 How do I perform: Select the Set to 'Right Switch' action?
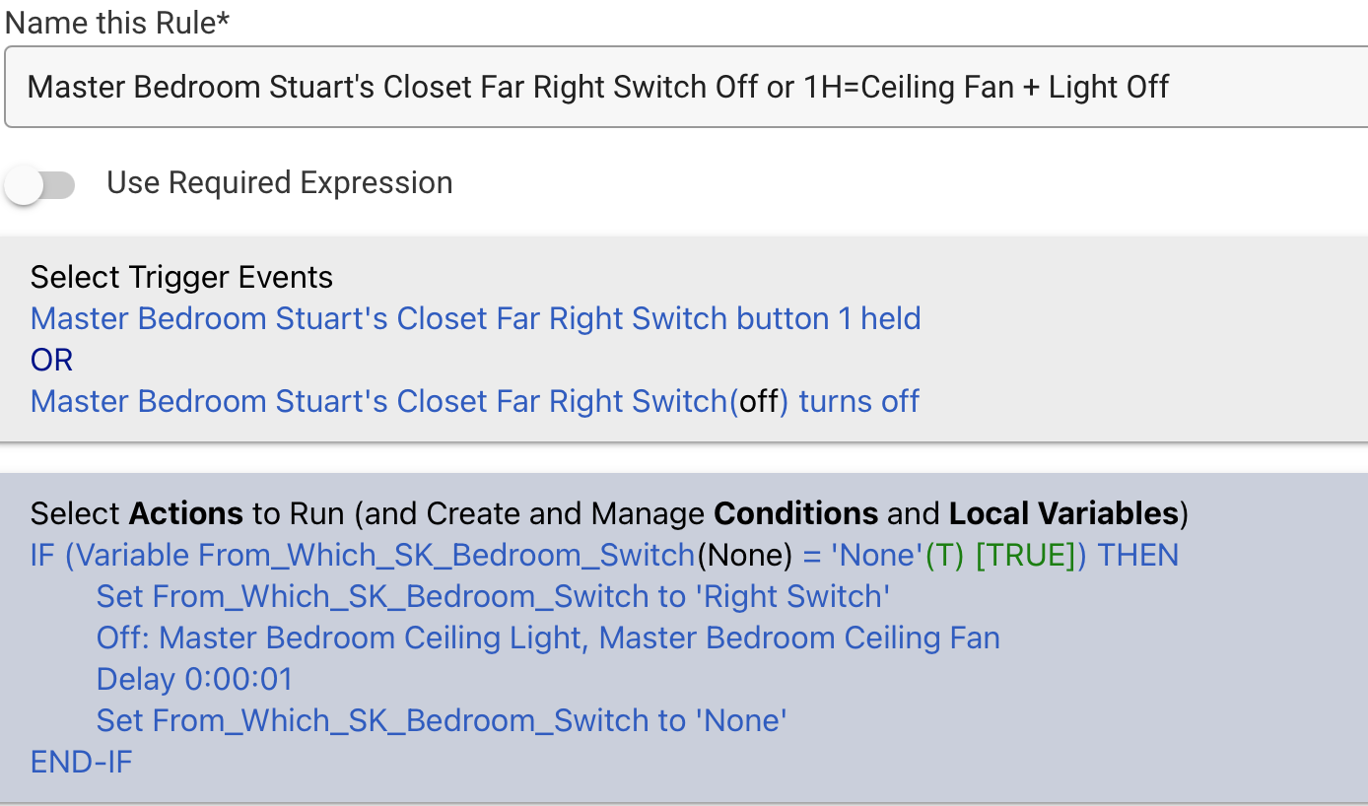click(494, 596)
